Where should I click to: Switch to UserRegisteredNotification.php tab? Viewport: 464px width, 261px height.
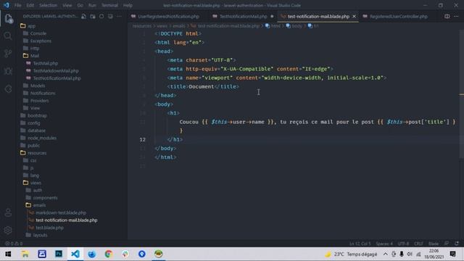coord(169,17)
